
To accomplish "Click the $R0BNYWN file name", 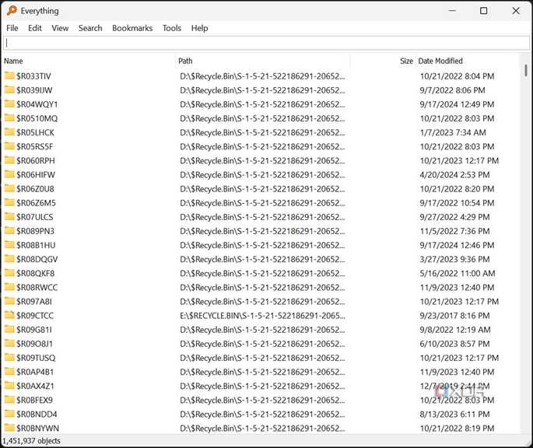I will tap(37, 429).
